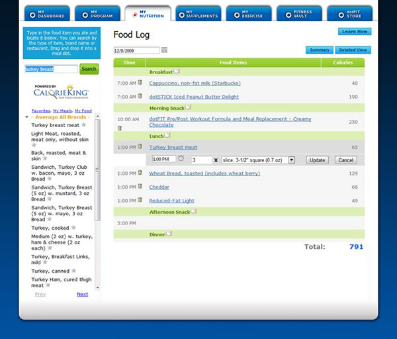Screen dimensions: 397x339
Task: Open the clock time picker next to 1:00 PM
Action: coord(182,160)
